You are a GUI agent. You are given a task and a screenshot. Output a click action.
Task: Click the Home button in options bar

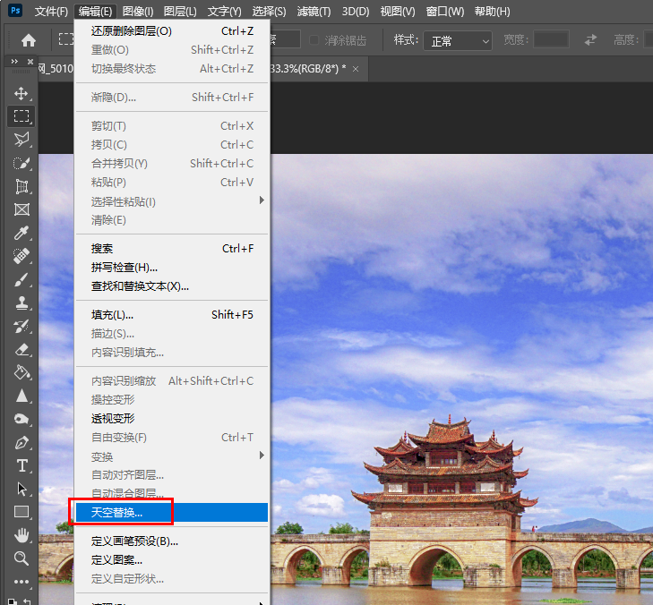(x=29, y=40)
